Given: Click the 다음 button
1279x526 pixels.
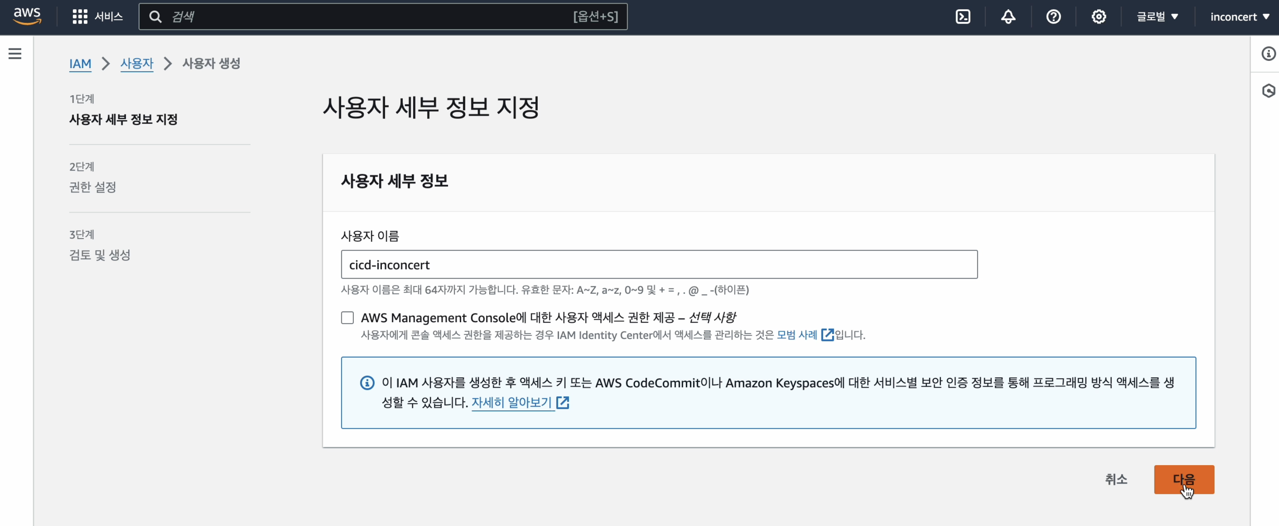Looking at the screenshot, I should tap(1185, 479).
